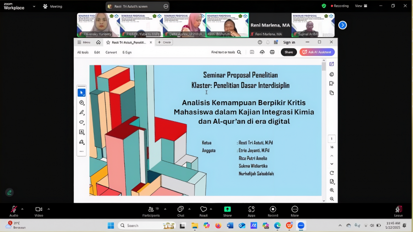413x232 pixels.
Task: Open more quick tools ellipsis
Action: 81,151
